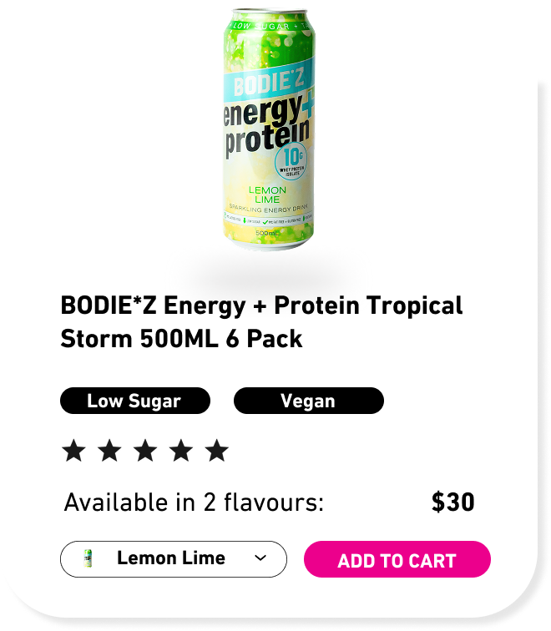Select the Vegan tag
This screenshot has width=551, height=631.
point(309,401)
